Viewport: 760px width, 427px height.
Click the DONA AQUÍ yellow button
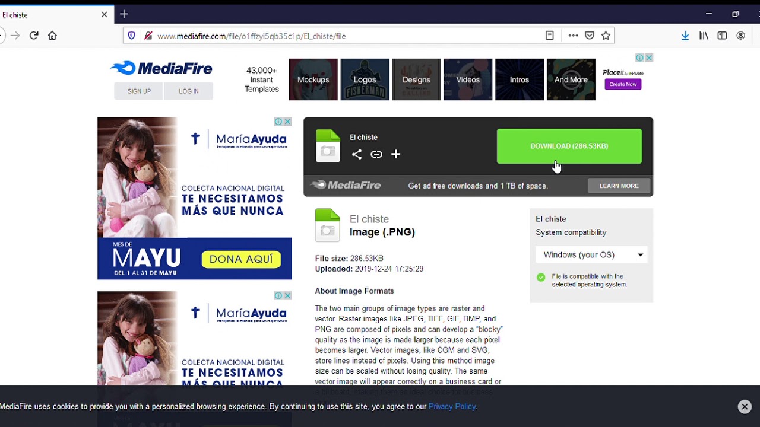pos(241,259)
